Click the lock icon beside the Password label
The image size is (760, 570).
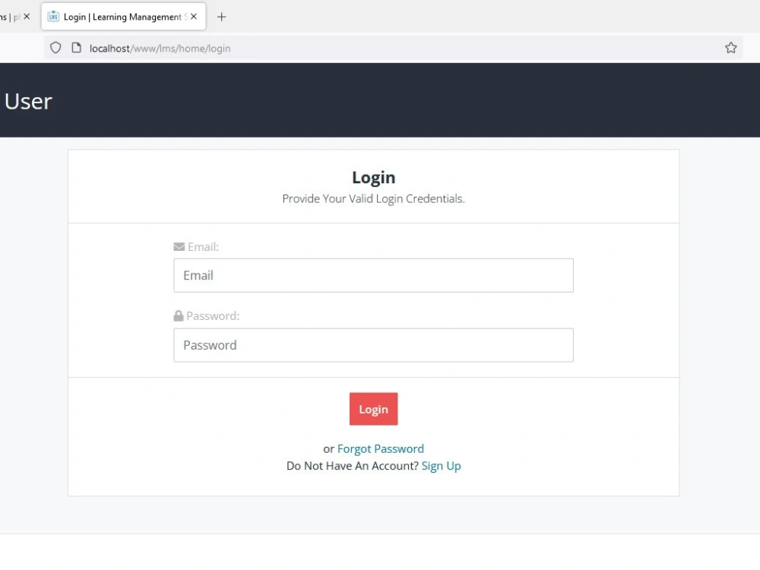(179, 316)
